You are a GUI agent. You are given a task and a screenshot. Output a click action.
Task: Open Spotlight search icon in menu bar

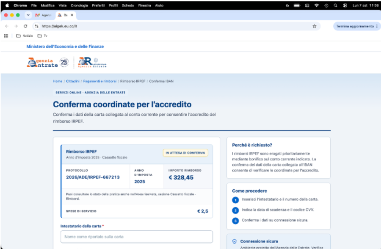[x=336, y=5]
